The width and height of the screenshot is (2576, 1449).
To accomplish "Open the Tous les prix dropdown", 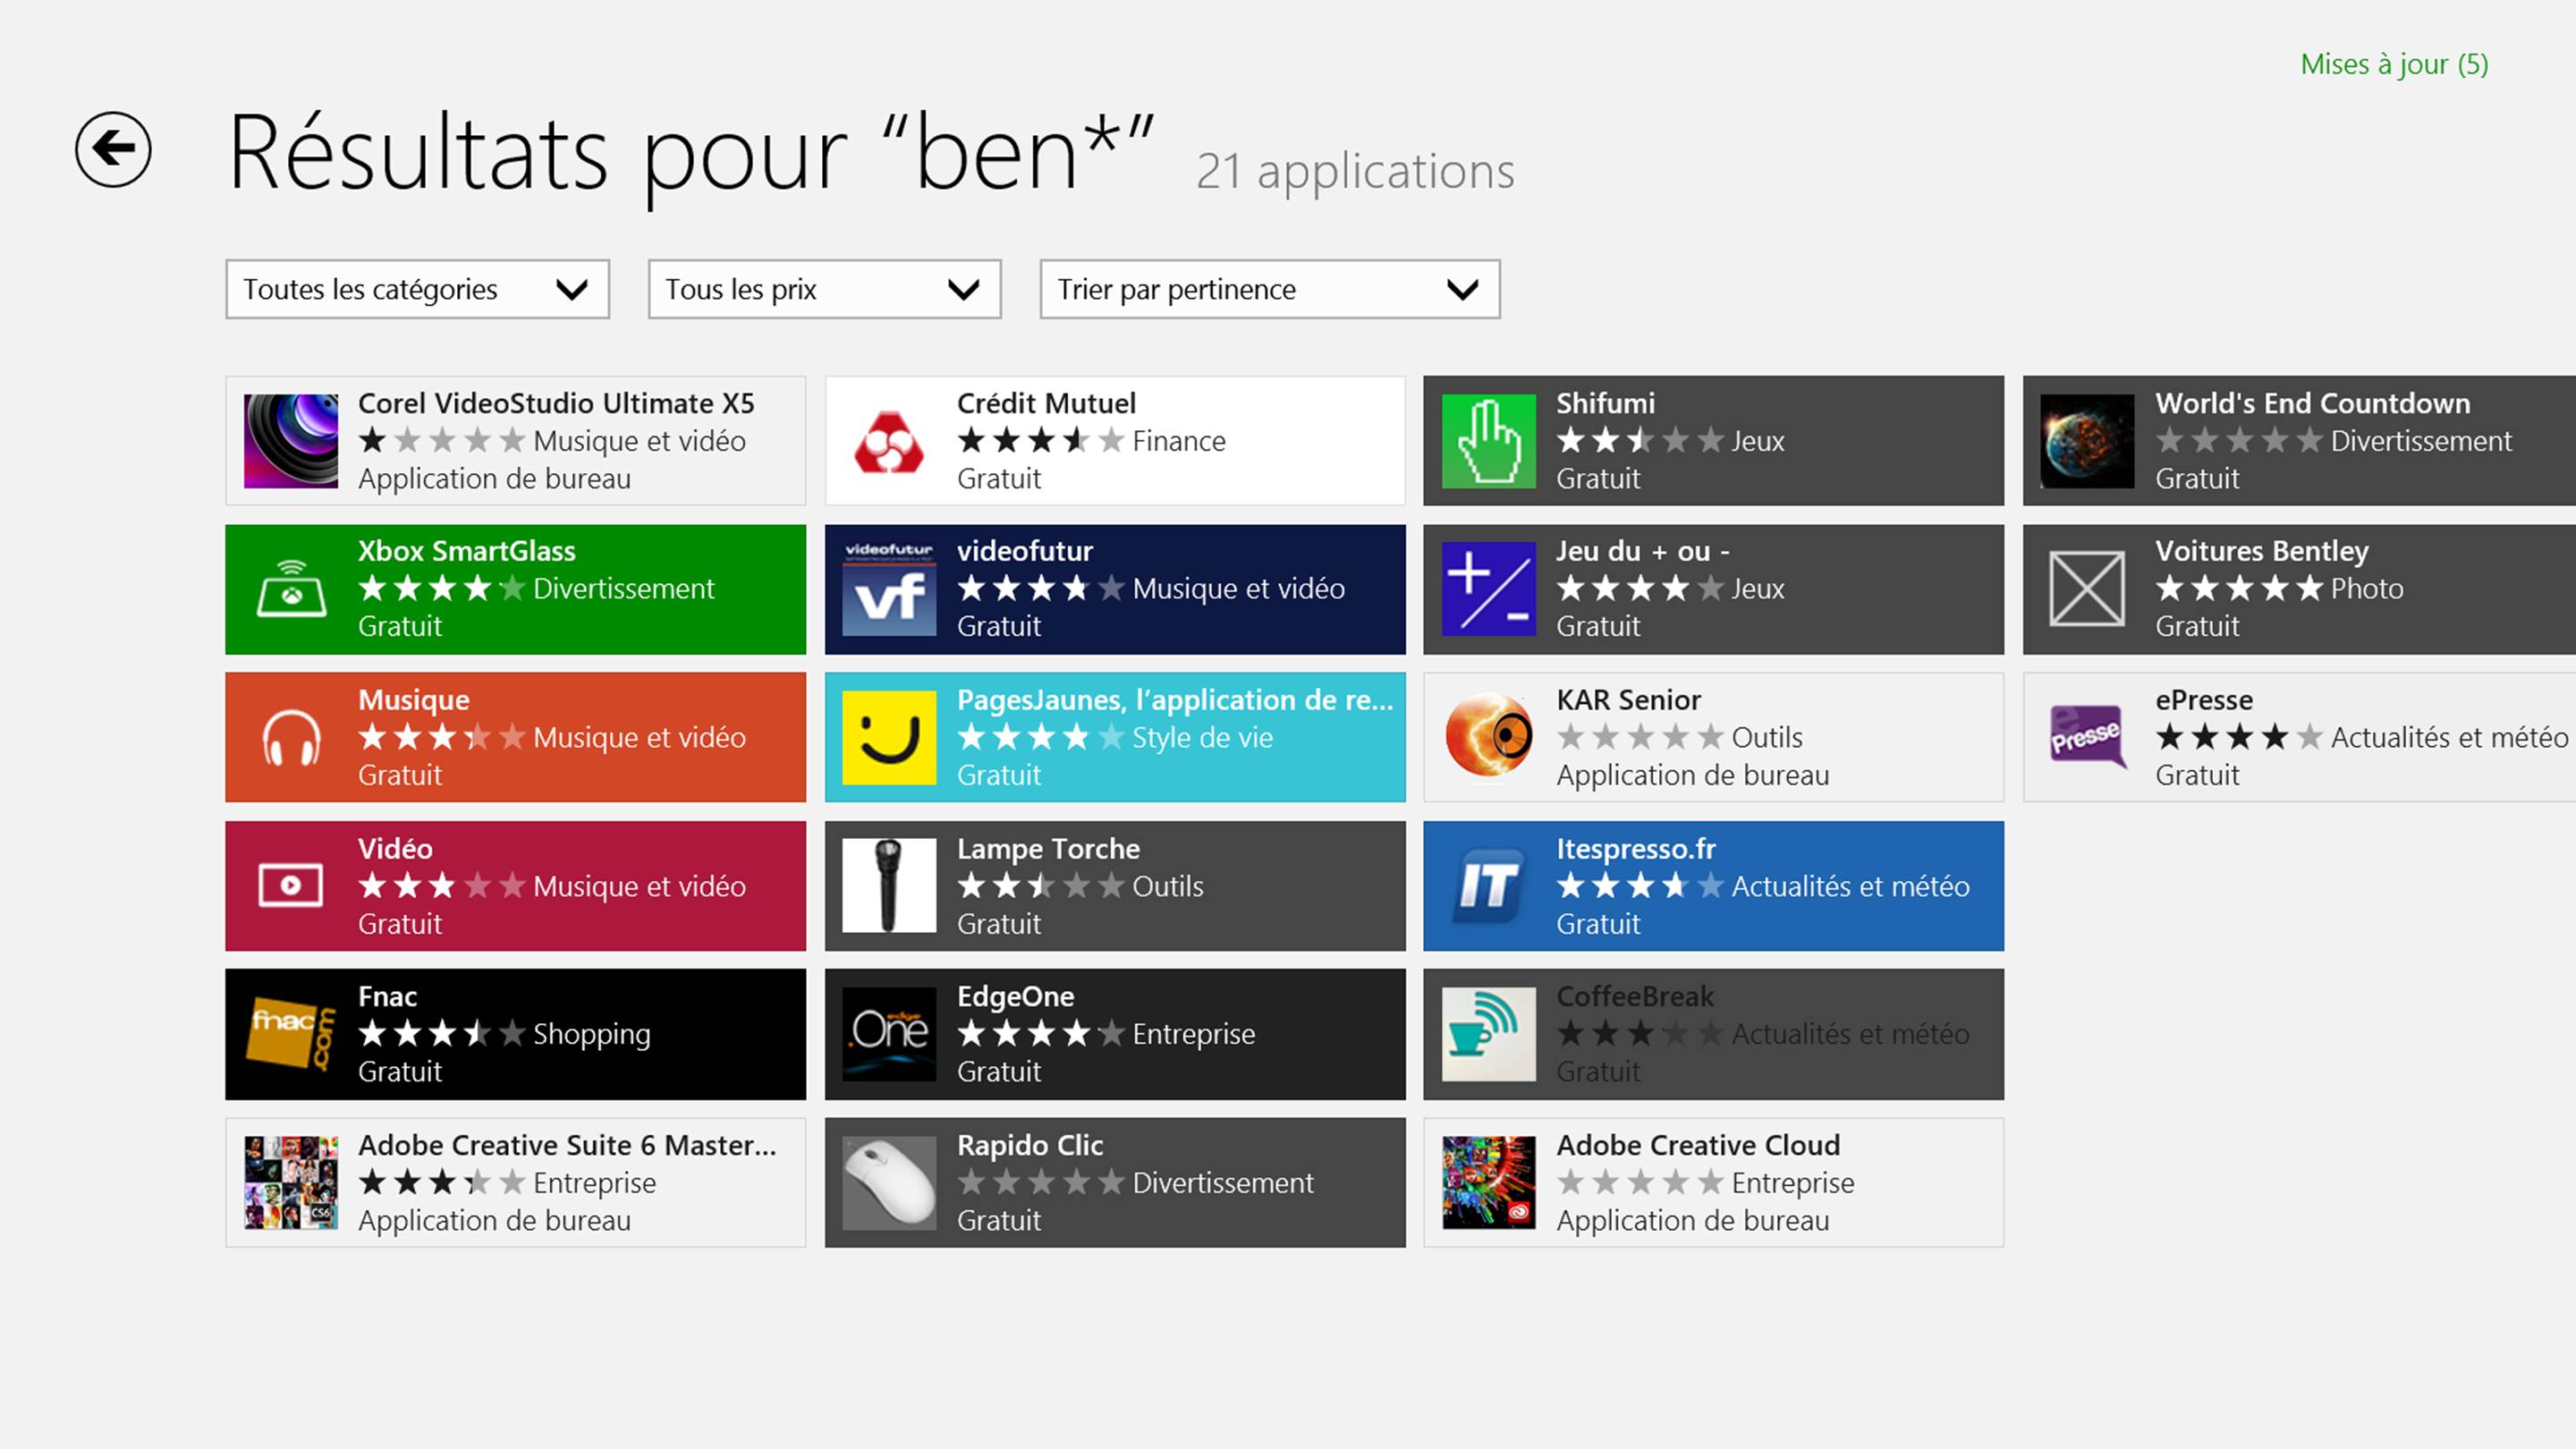I will tap(824, 290).
